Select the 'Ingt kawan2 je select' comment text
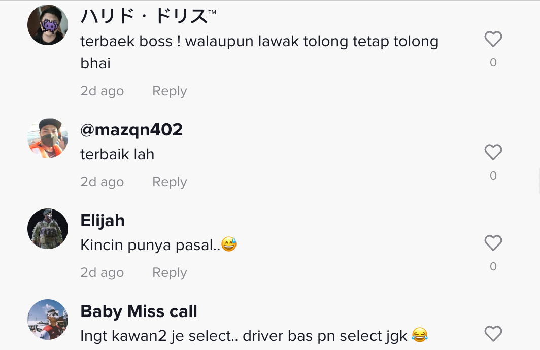The image size is (540, 350). point(254,336)
